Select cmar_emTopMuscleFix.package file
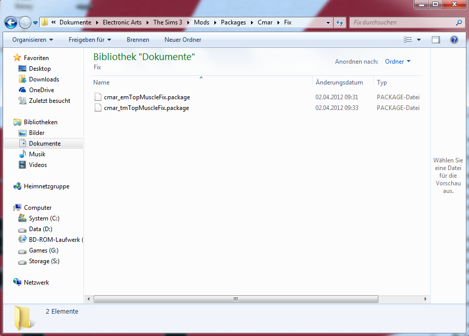Viewport: 469px width, 336px height. [147, 97]
